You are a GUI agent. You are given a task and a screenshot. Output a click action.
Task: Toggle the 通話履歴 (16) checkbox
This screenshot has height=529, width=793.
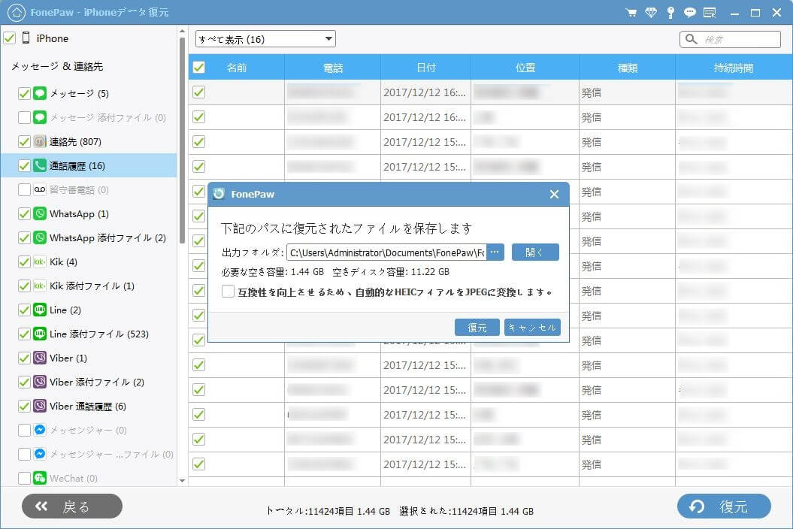click(24, 165)
